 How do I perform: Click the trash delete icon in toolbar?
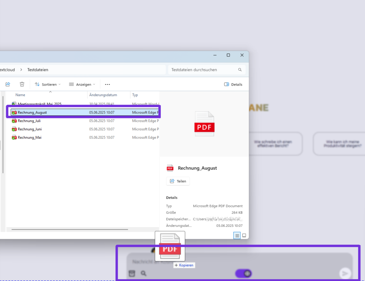(22, 85)
